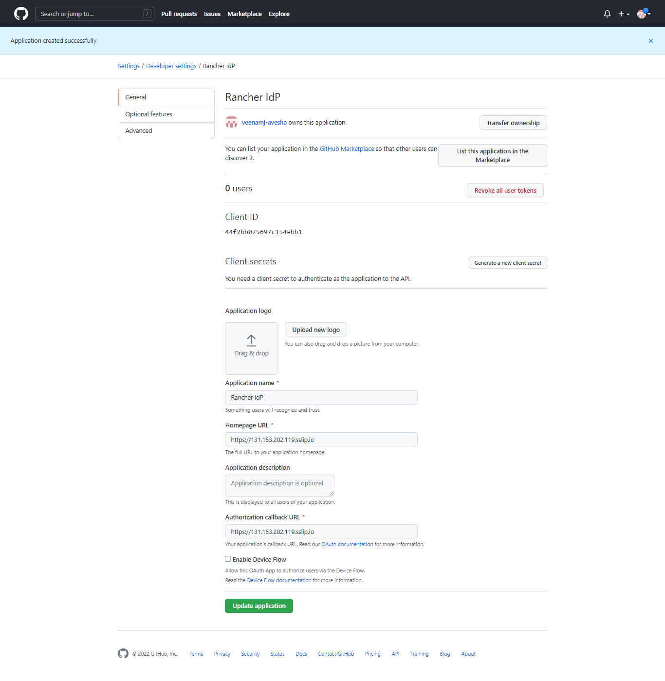Image resolution: width=665 pixels, height=681 pixels.
Task: Click the Privacy footer link
Action: 222,654
